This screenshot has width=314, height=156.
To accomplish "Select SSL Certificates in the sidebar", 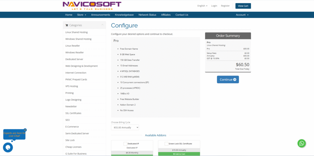I will click(73, 113).
